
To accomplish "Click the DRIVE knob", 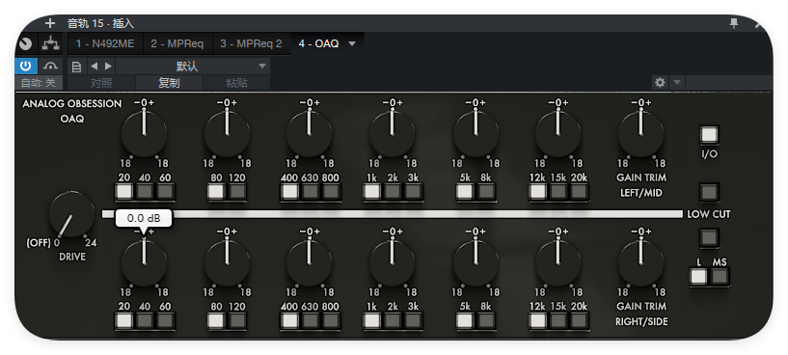I will [71, 215].
